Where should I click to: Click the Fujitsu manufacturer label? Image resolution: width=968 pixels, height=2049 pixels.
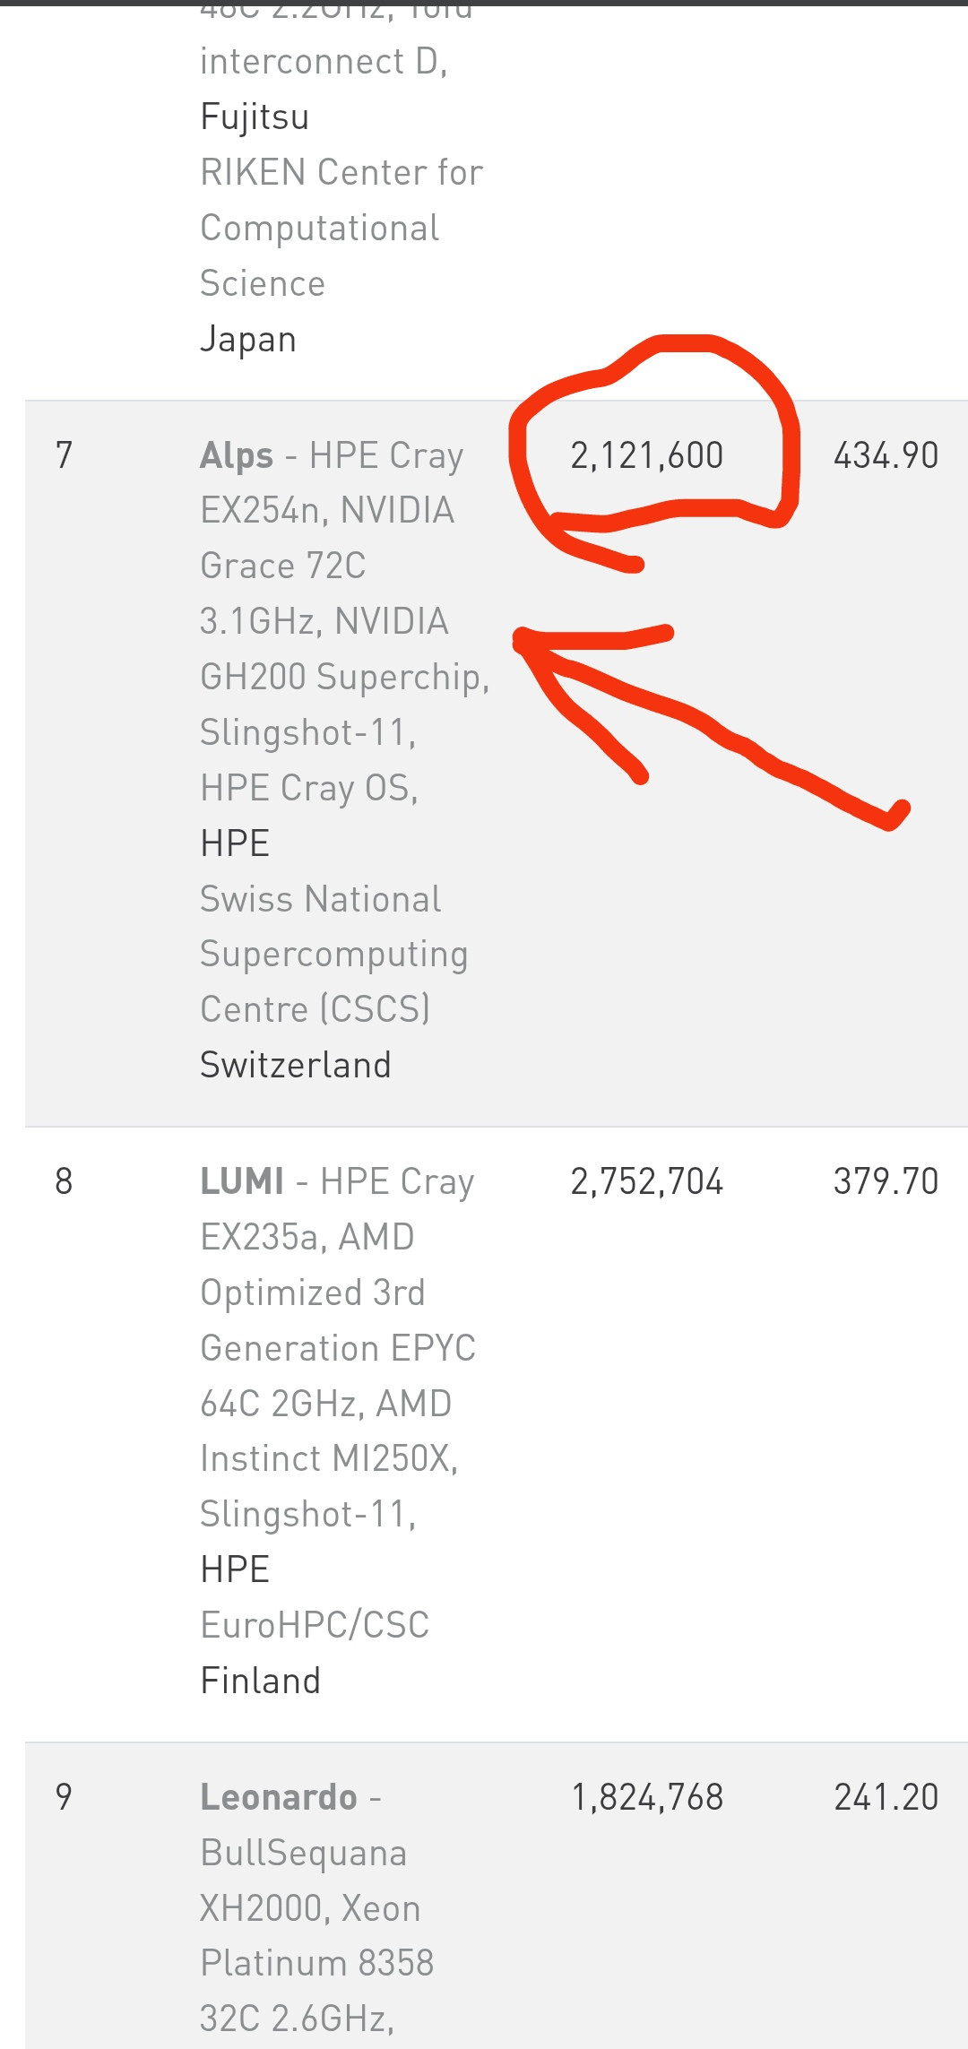click(x=255, y=117)
